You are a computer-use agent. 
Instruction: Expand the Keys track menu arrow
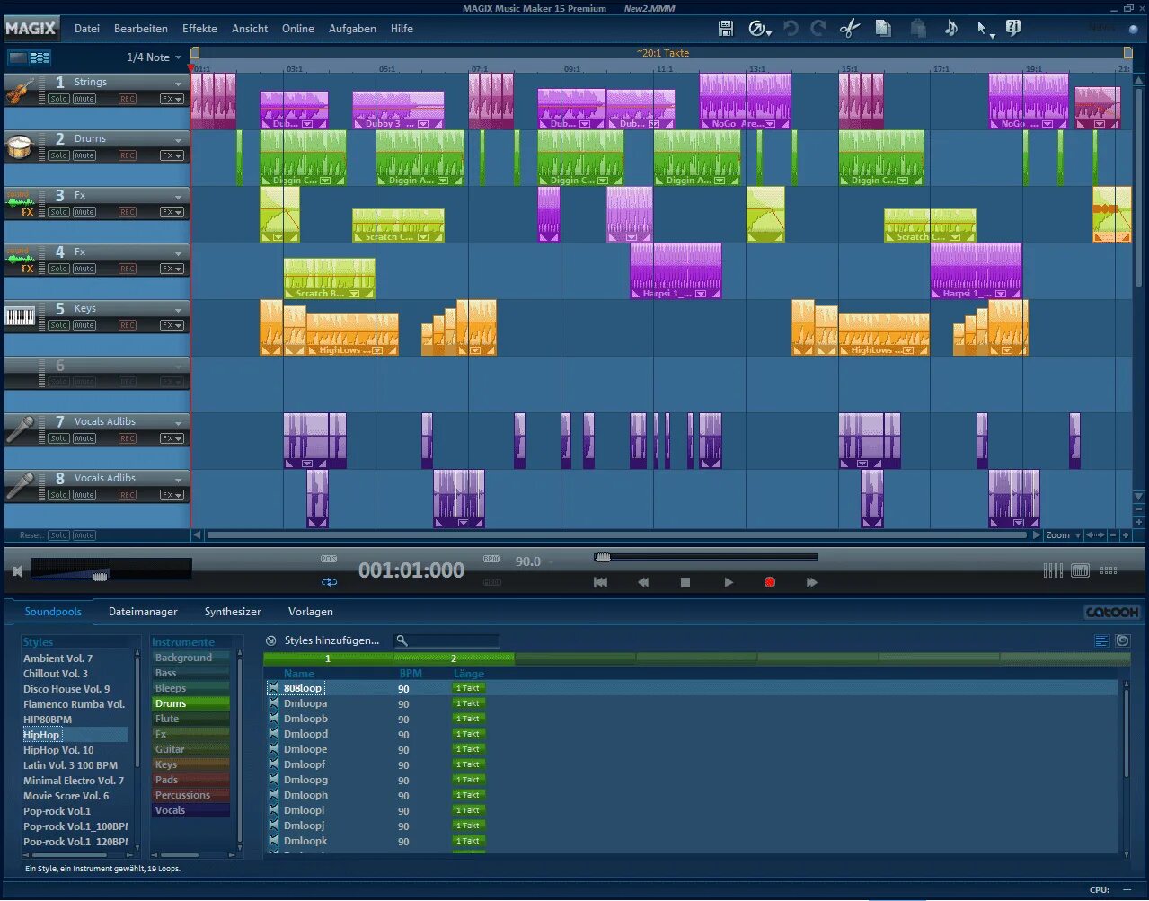(x=178, y=310)
